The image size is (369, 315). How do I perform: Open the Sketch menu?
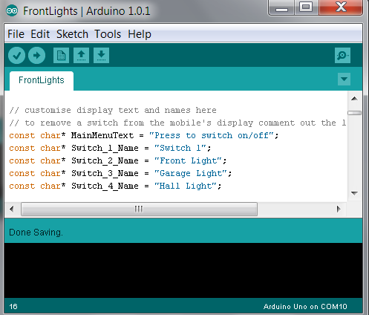[72, 34]
